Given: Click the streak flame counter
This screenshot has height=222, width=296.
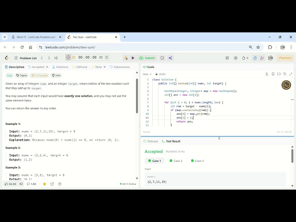Looking at the screenshot, I should 245,58.
